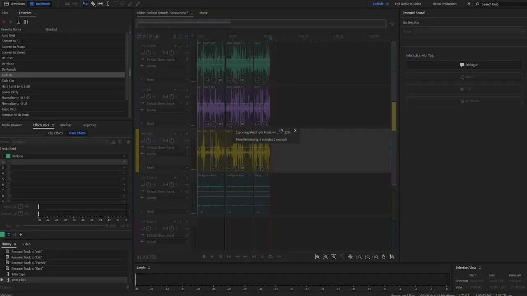The height and width of the screenshot is (296, 527).
Task: Solo the Eric track
Action: click(x=181, y=90)
